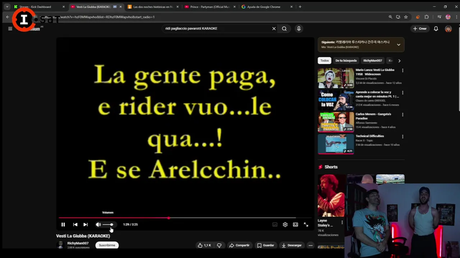The image size is (460, 258).
Task: Mute the video with the speaker icon
Action: click(98, 224)
